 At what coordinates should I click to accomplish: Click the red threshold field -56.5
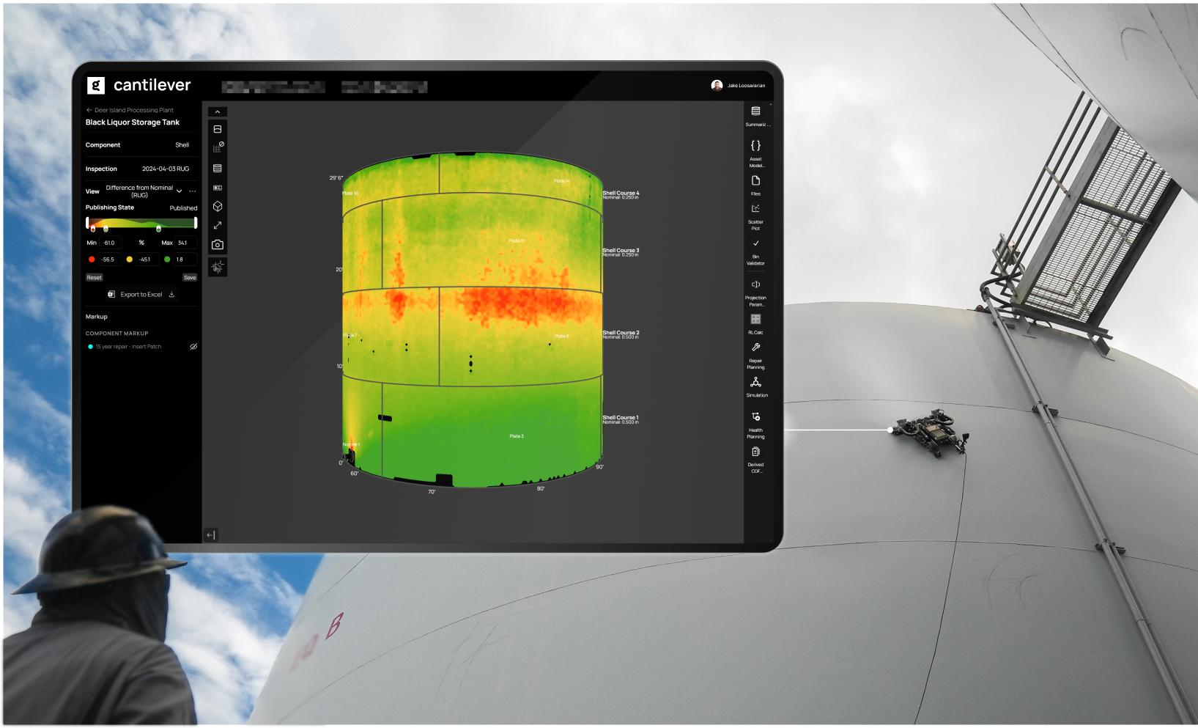110,260
